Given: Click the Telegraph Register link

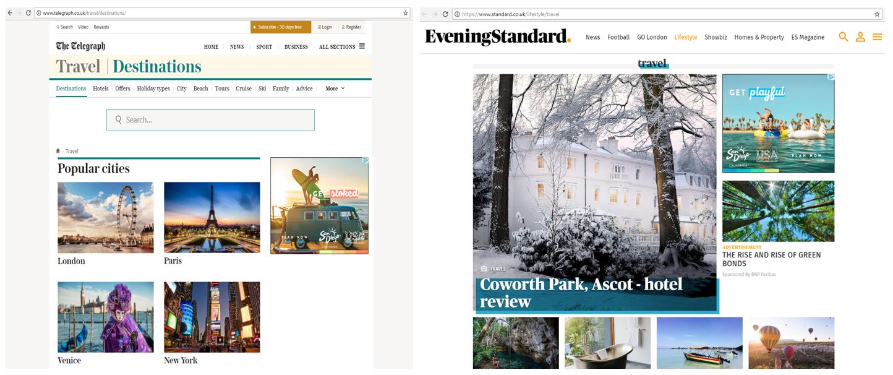Looking at the screenshot, I should tap(351, 27).
